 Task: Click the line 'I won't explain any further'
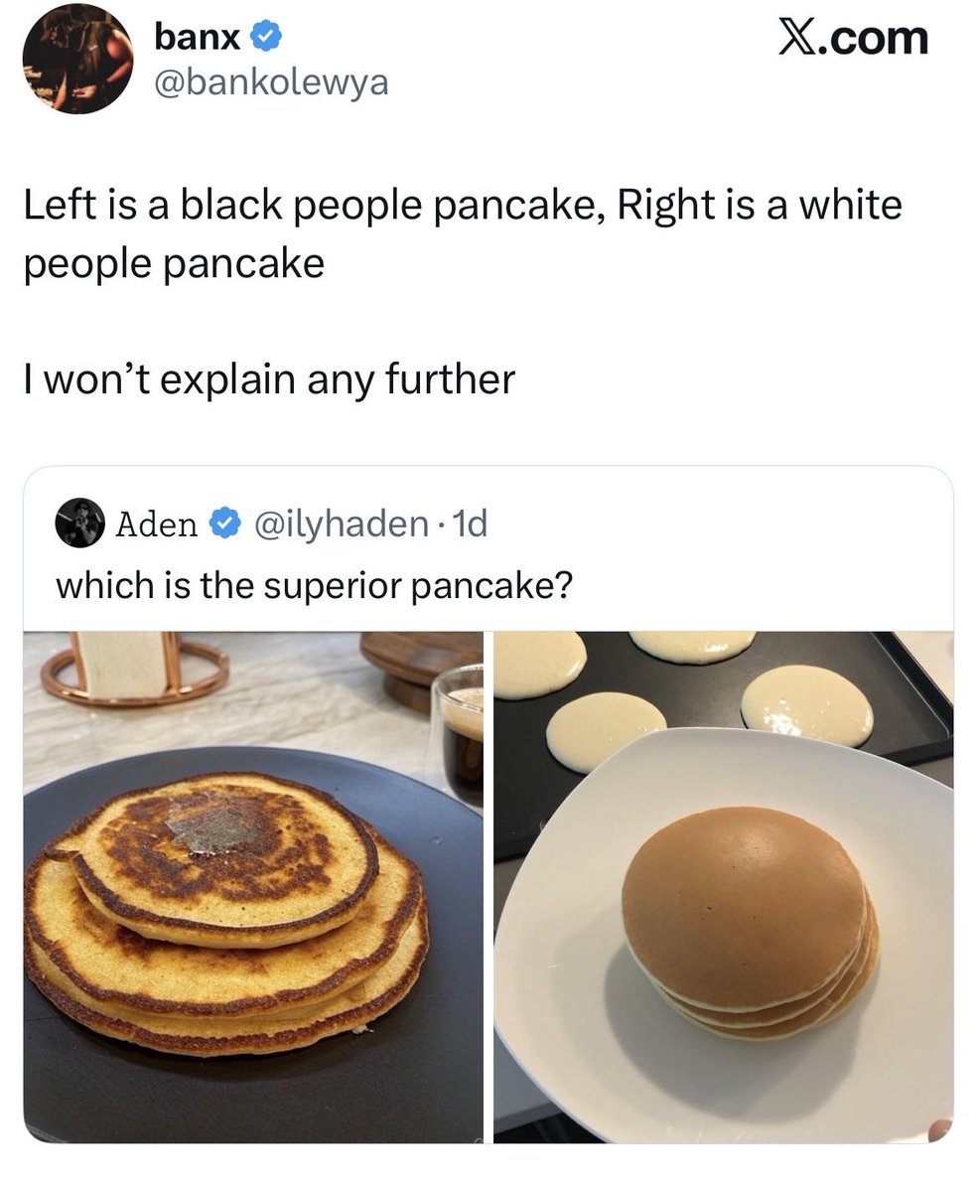coord(269,378)
